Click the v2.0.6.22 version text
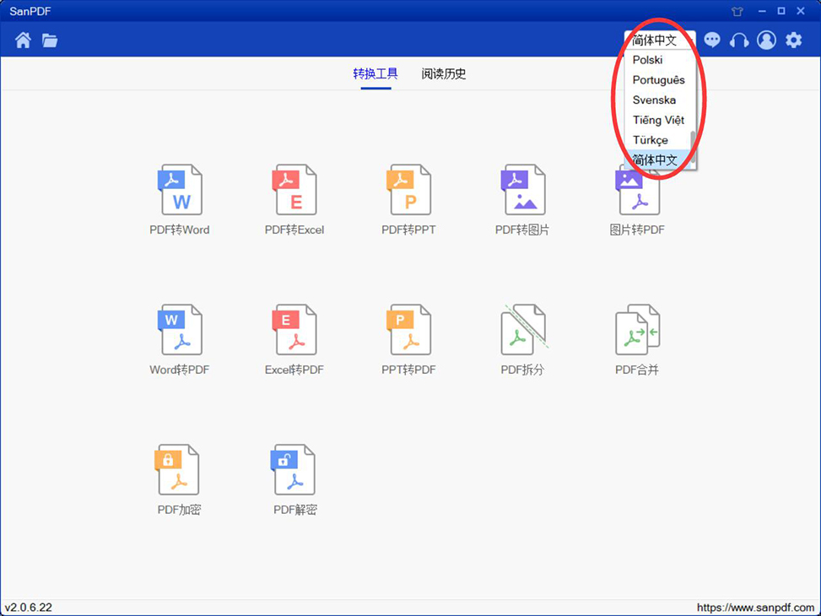The height and width of the screenshot is (616, 821). click(x=29, y=608)
